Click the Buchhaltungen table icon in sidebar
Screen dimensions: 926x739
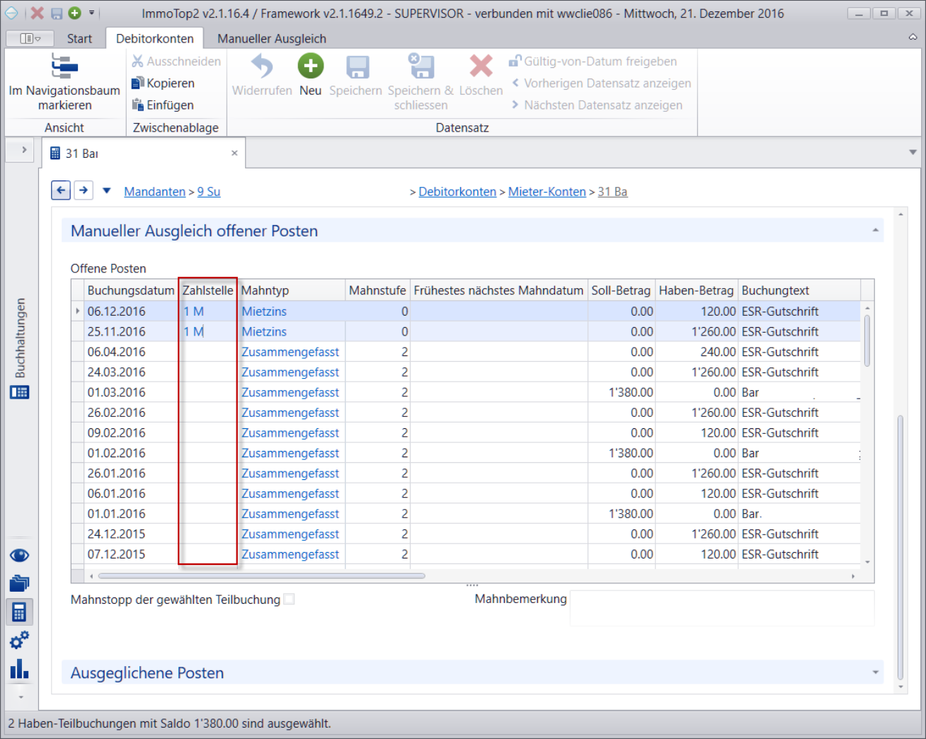pos(19,392)
